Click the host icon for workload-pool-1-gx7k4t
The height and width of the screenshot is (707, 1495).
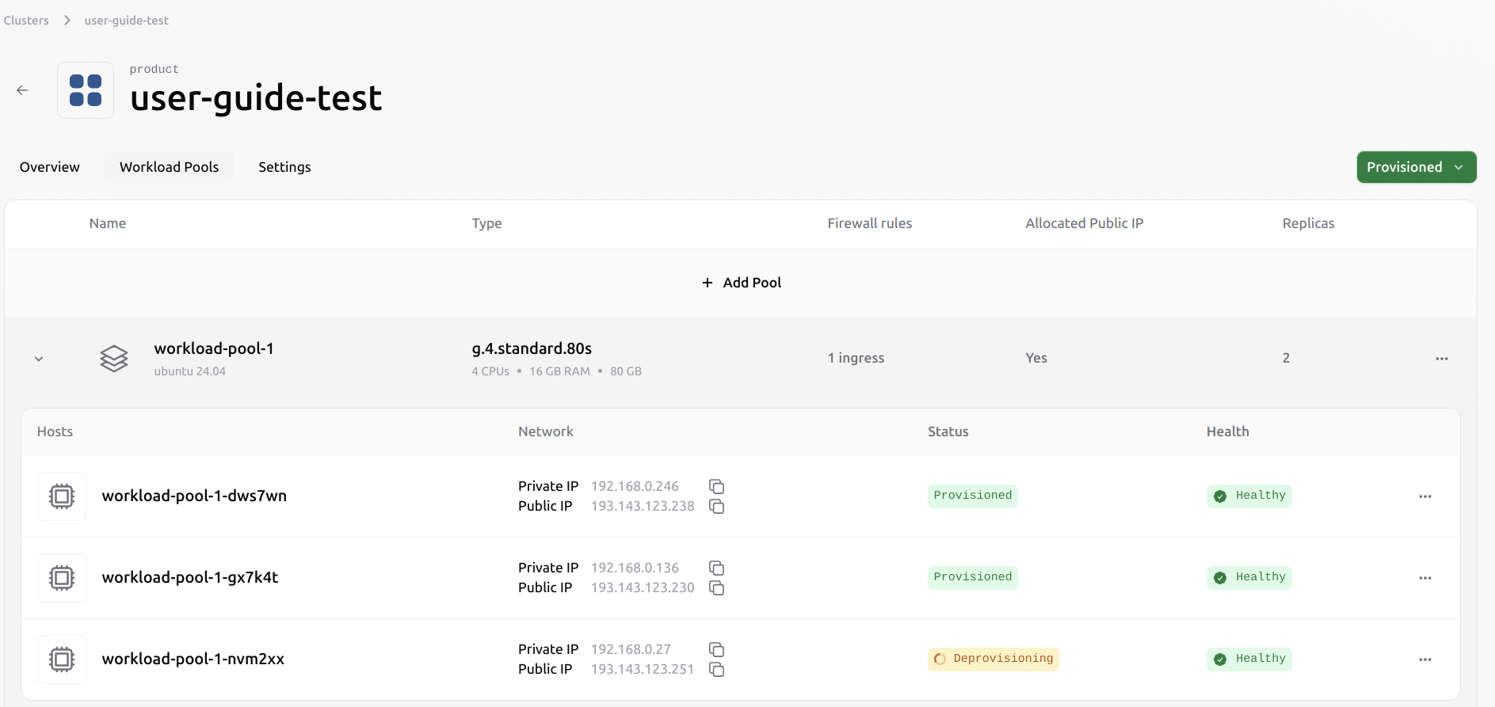pyautogui.click(x=62, y=578)
